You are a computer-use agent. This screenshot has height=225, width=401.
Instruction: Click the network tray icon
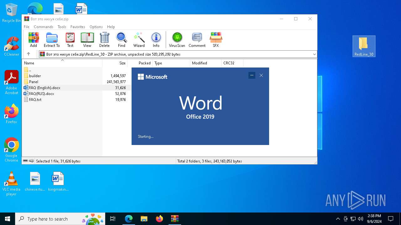(x=353, y=219)
